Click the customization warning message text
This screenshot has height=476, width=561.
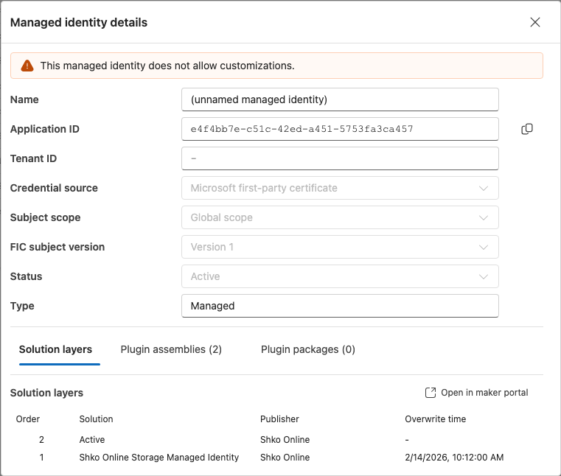(167, 66)
